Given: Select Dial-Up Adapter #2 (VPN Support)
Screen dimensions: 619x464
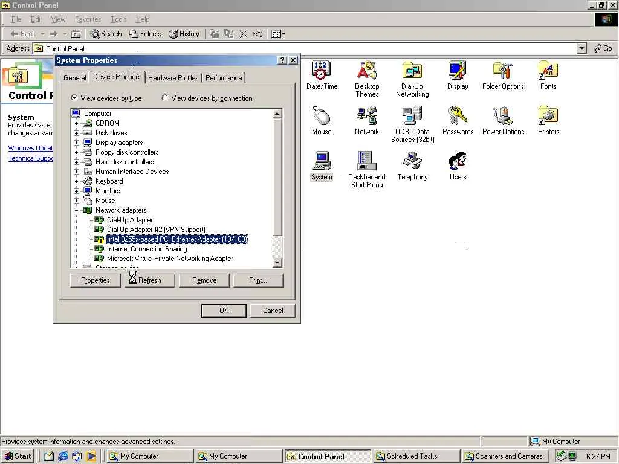Looking at the screenshot, I should pos(156,230).
